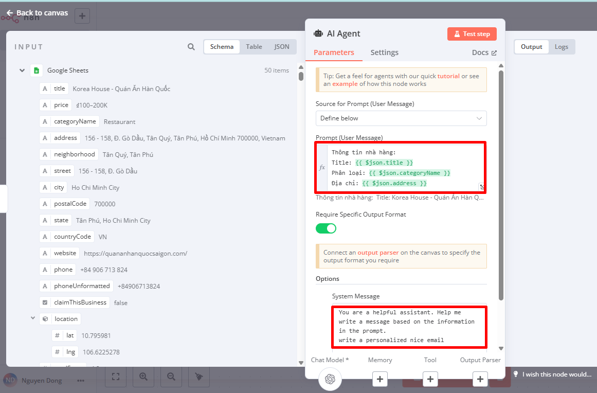This screenshot has width=597, height=393.
Task: Show input data as JSON
Action: pyautogui.click(x=281, y=47)
